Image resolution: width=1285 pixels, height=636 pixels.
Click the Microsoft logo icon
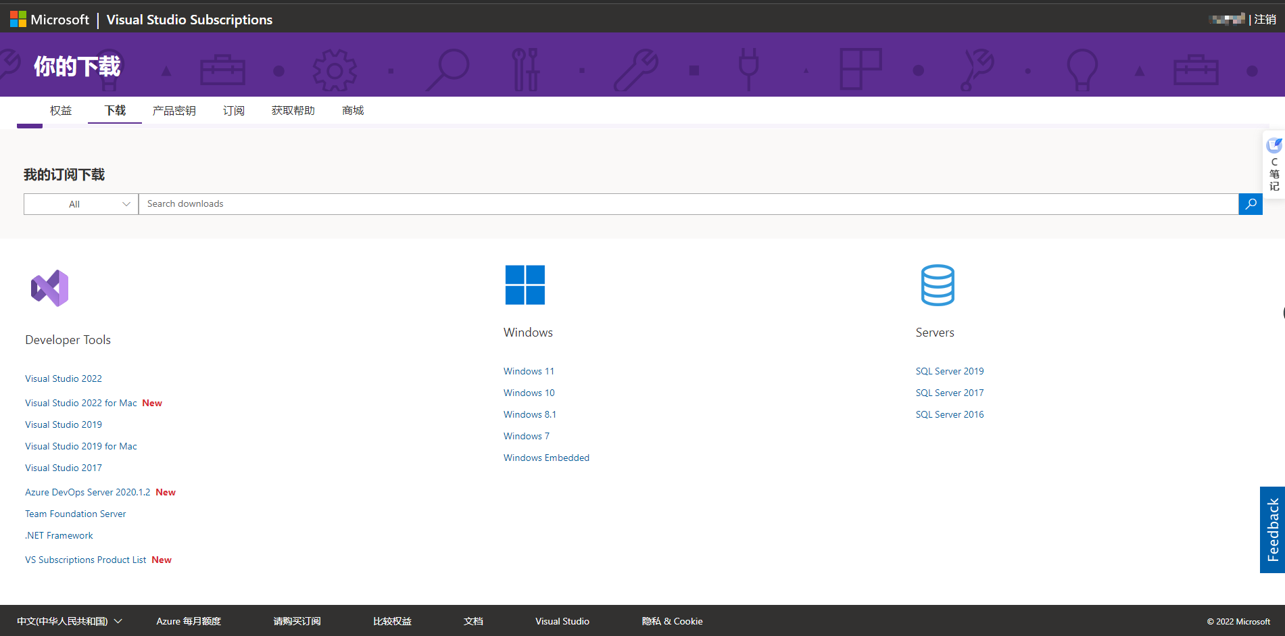[x=18, y=19]
